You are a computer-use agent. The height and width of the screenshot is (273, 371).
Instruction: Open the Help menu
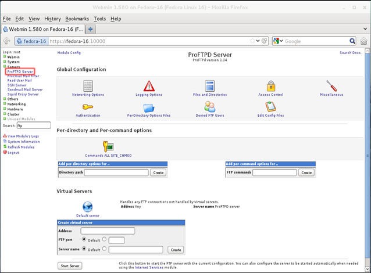click(116, 19)
